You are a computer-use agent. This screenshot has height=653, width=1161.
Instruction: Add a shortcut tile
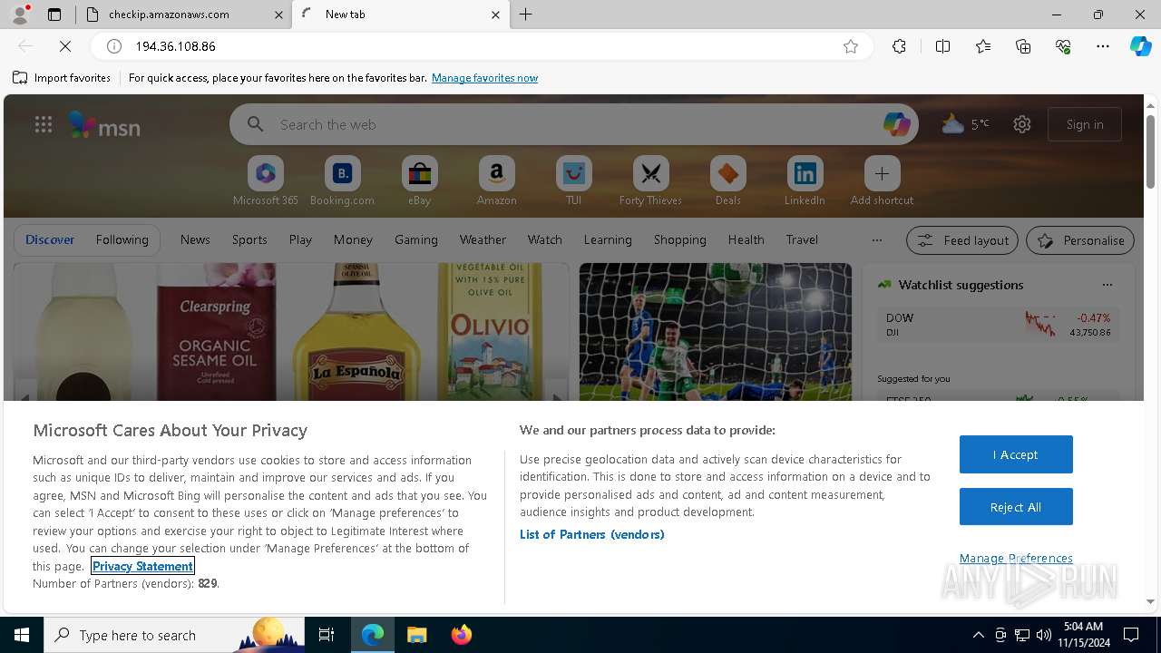[x=882, y=181]
